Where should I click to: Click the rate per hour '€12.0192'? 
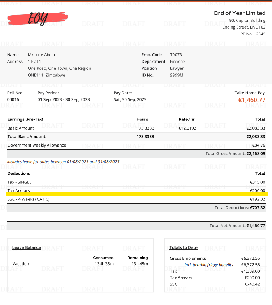coord(187,128)
